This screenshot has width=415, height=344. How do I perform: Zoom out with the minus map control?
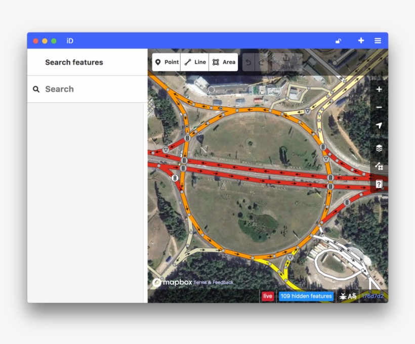click(x=379, y=108)
